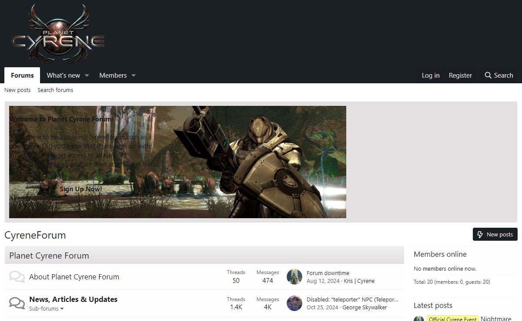This screenshot has height=321, width=522.
Task: Click the New posts button with lightning icon
Action: click(x=495, y=235)
